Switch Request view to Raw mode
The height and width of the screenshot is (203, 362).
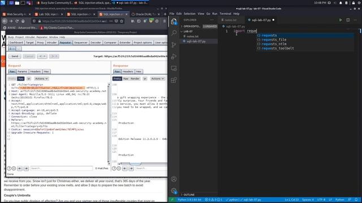[x=21, y=79]
